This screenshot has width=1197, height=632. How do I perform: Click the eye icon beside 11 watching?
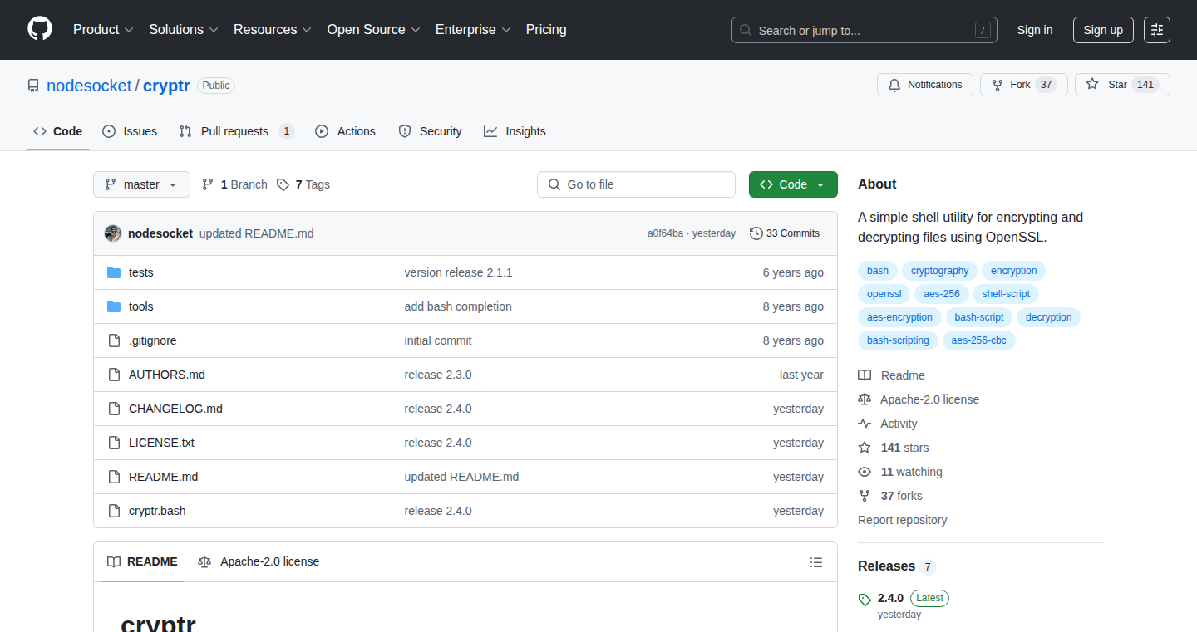[864, 472]
